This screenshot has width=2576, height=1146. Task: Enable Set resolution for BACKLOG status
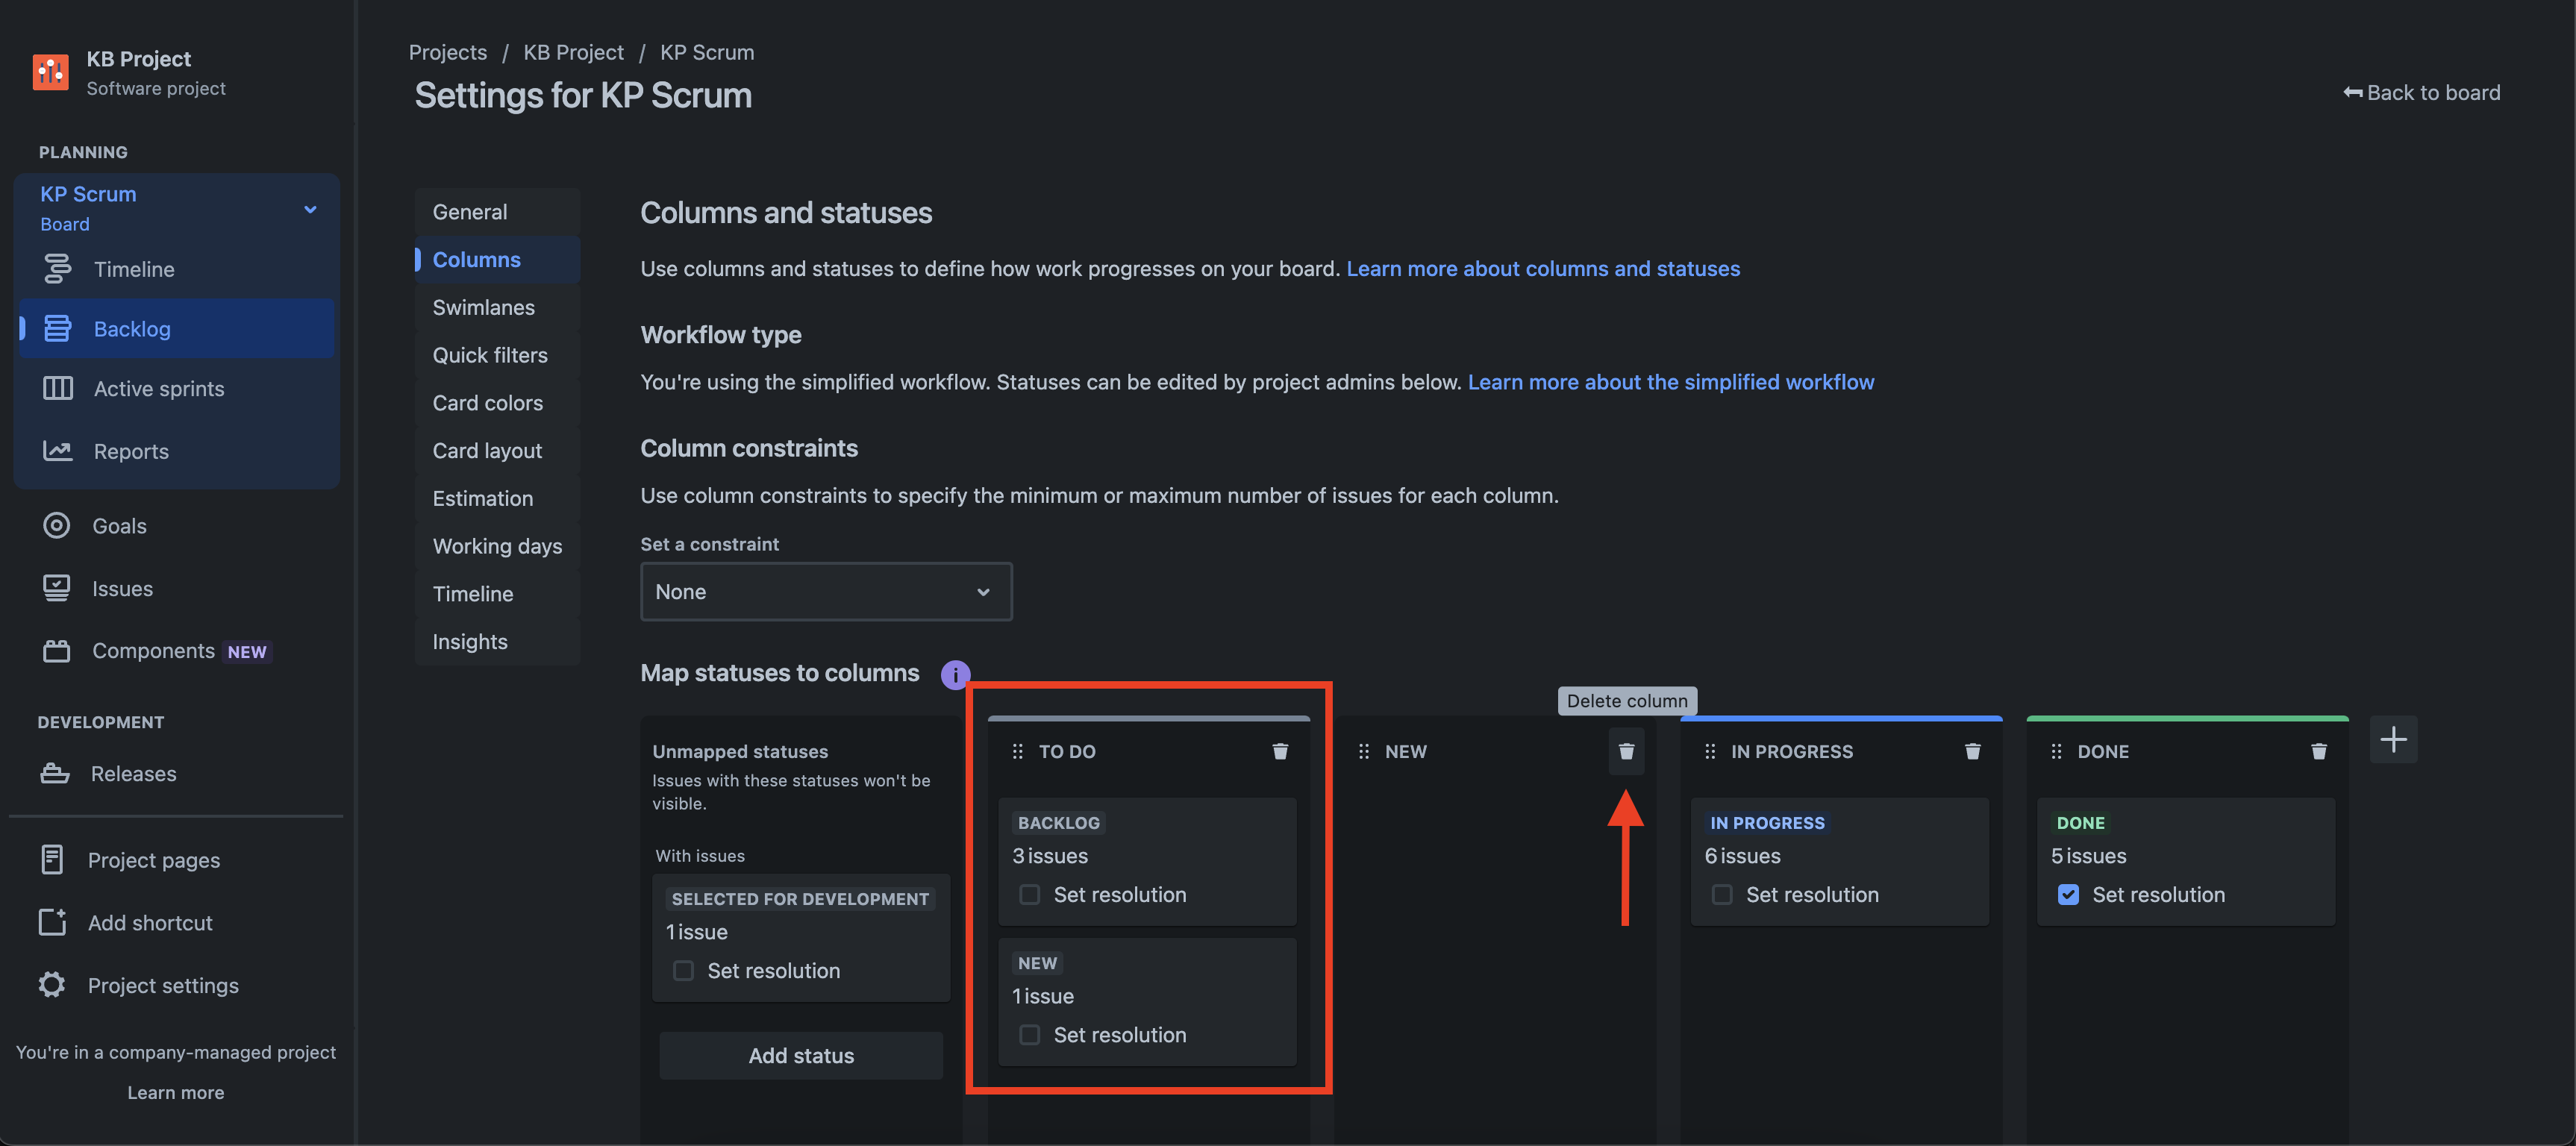pos(1029,895)
